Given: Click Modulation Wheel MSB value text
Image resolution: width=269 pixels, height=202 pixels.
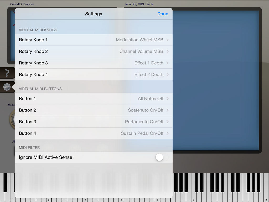Looking at the screenshot, I should 139,40.
